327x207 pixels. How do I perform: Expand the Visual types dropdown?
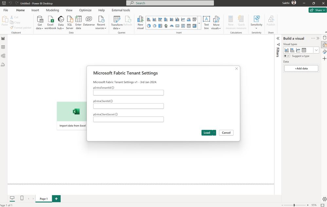point(316,50)
